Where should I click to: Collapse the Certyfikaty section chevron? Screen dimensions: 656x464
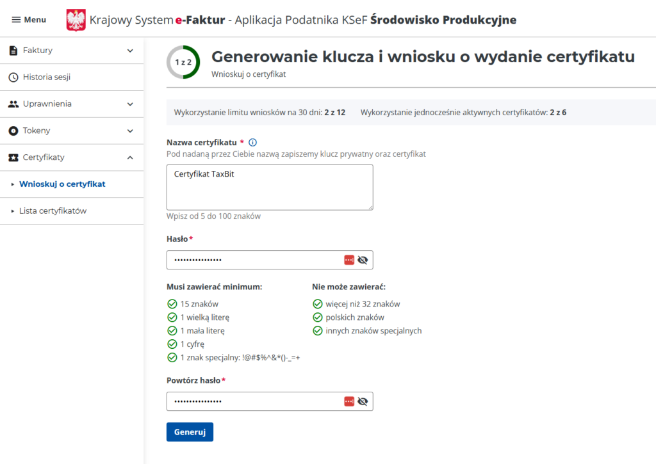click(x=130, y=157)
